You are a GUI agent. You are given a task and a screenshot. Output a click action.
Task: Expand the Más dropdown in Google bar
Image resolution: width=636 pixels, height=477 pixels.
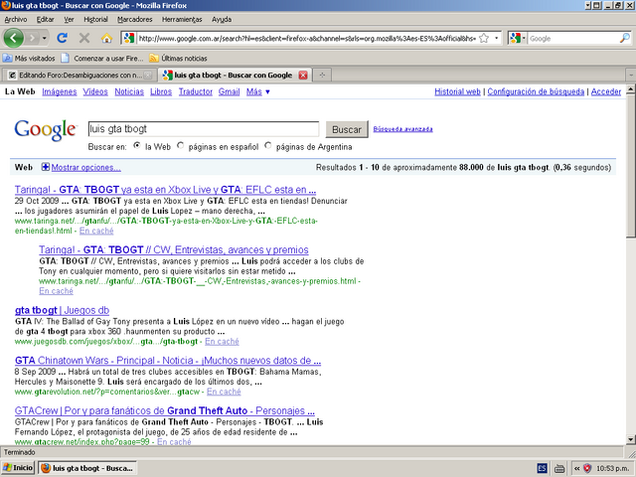click(258, 91)
